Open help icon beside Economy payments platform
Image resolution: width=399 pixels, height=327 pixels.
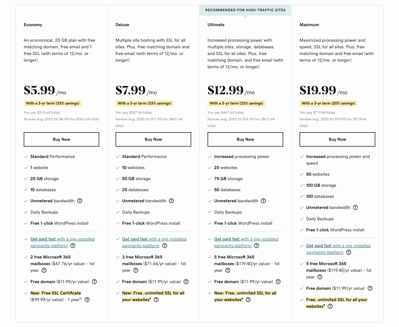point(73,246)
